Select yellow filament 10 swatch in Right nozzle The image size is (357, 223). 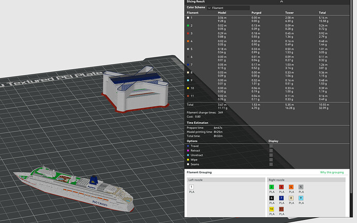272,209
